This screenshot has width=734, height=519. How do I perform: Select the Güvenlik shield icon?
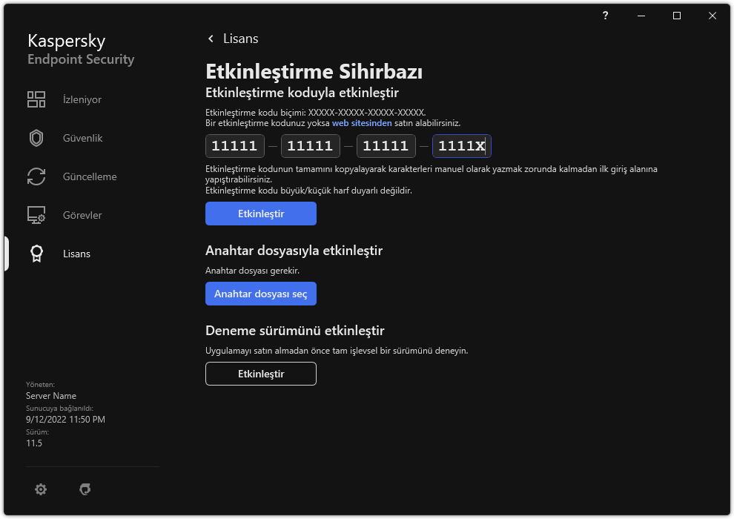click(36, 137)
